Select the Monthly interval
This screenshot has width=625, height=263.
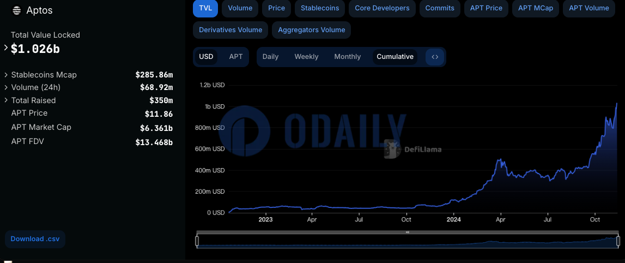pyautogui.click(x=347, y=57)
